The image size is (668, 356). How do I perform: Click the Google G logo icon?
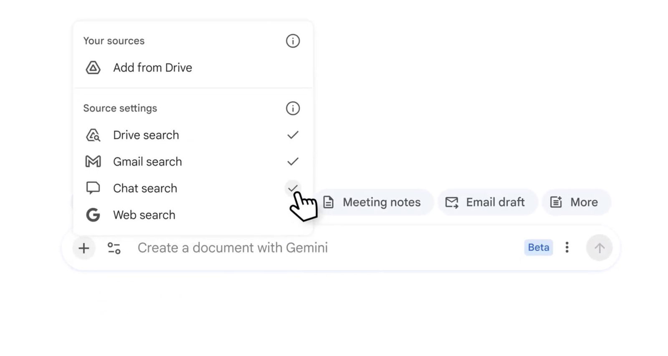(x=93, y=215)
